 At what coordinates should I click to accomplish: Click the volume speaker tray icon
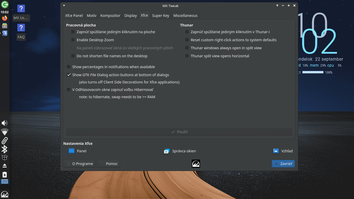[x=5, y=123]
